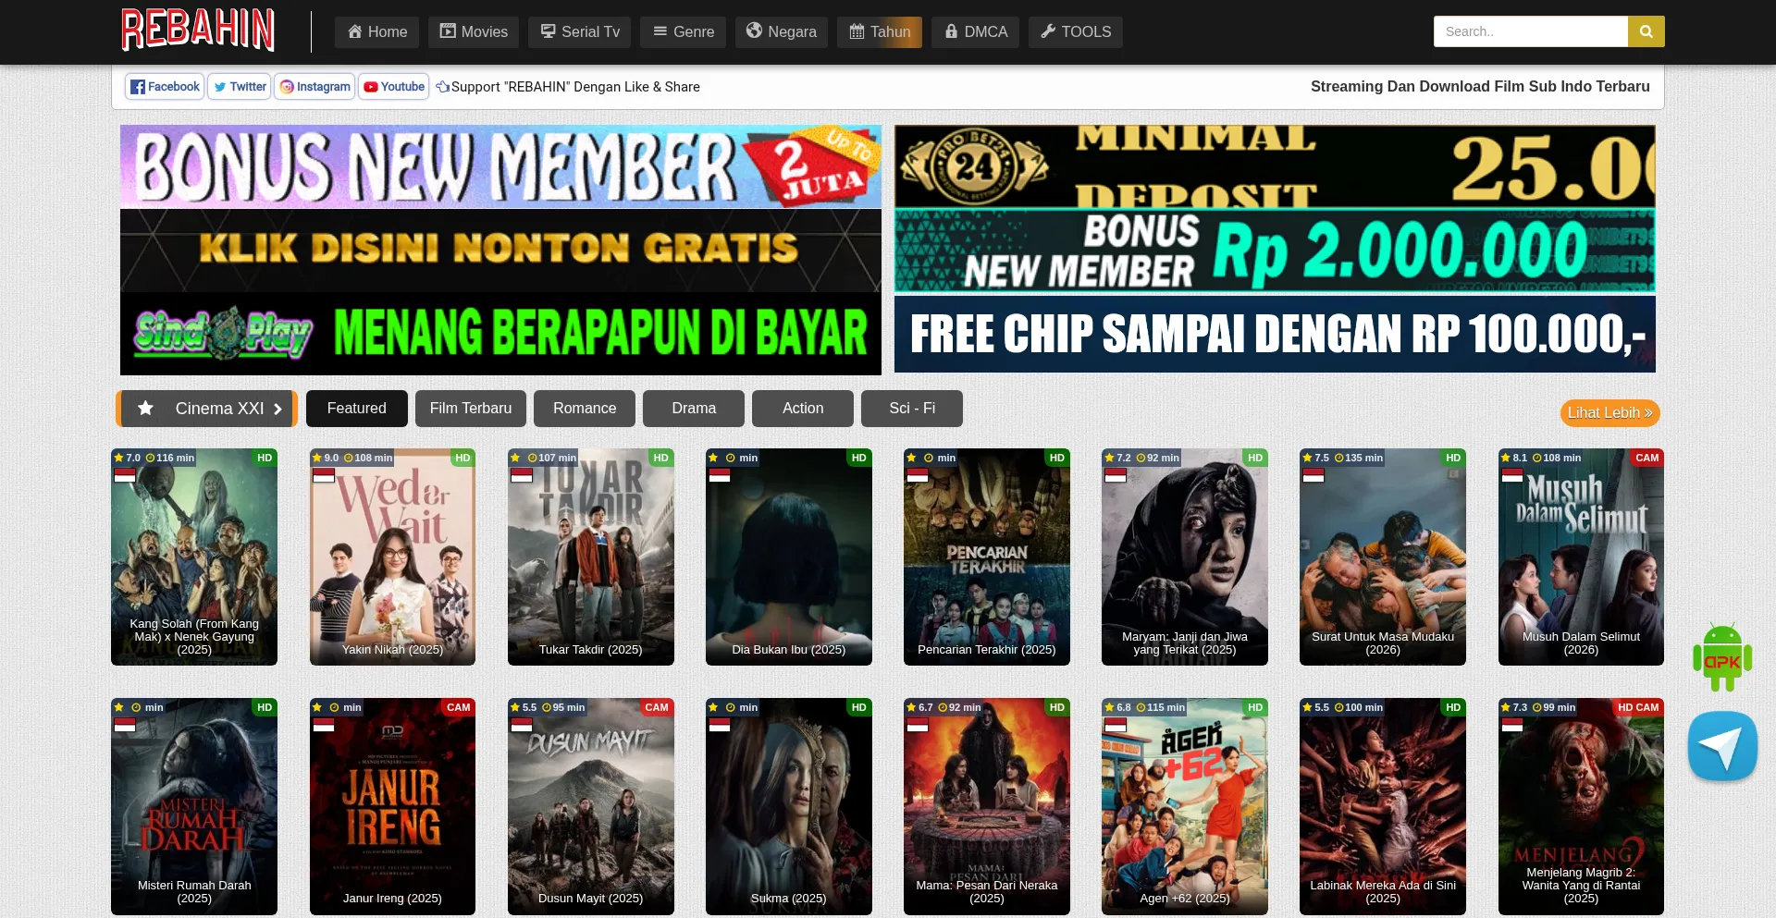Screen dimensions: 1776x918
Task: Open the Tukar Takdir (2025) movie
Action: [x=591, y=557]
